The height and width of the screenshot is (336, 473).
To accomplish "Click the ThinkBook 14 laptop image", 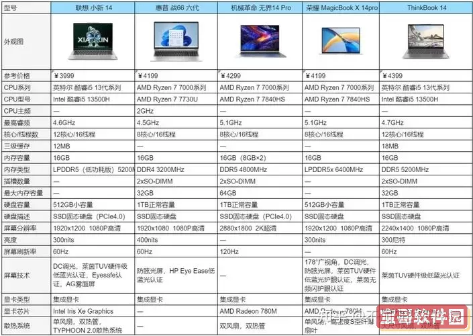I will coord(426,42).
